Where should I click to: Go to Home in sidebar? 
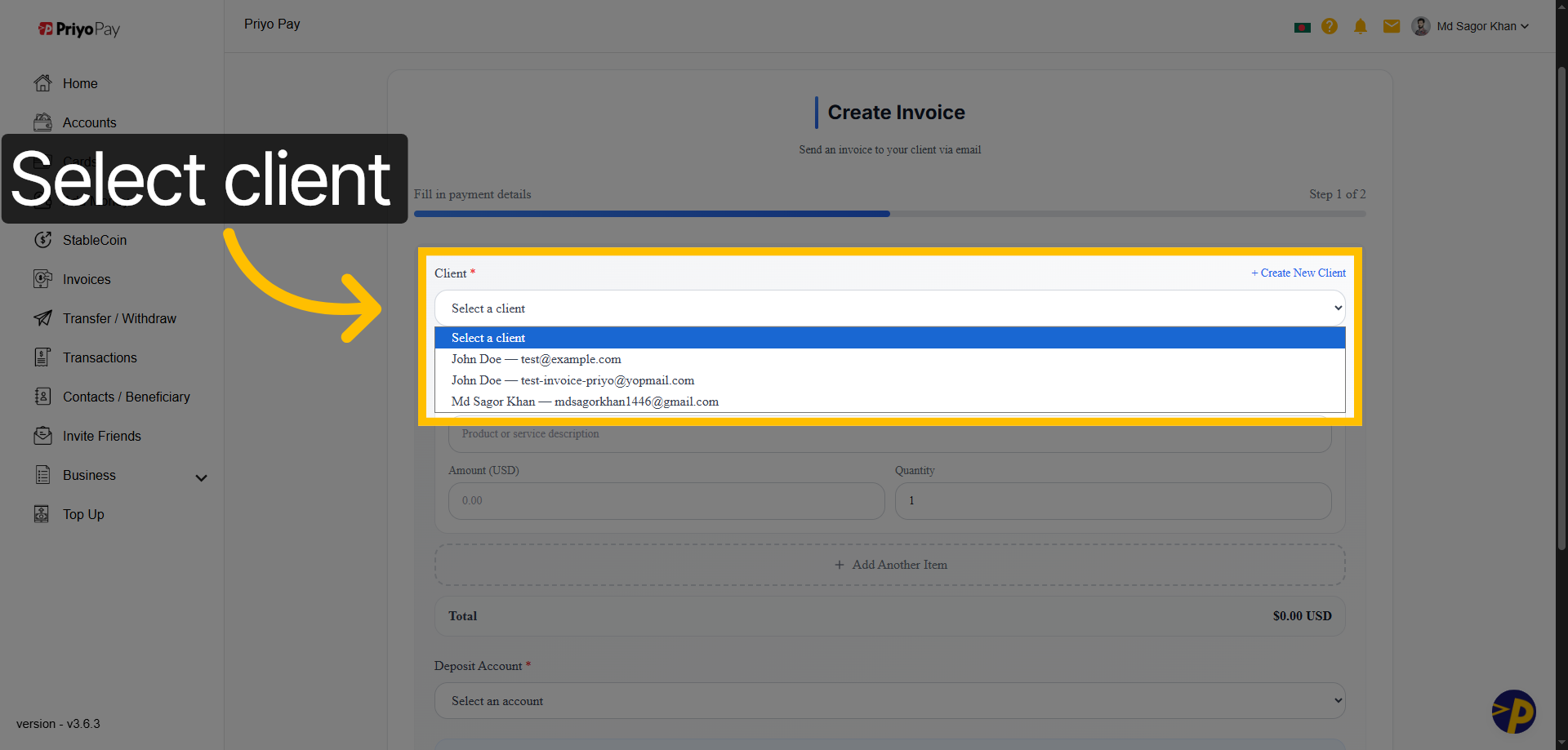click(79, 83)
